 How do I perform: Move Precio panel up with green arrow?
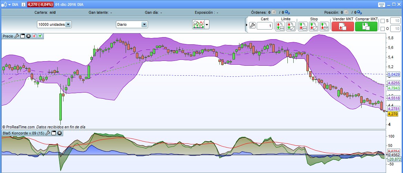(40, 36)
